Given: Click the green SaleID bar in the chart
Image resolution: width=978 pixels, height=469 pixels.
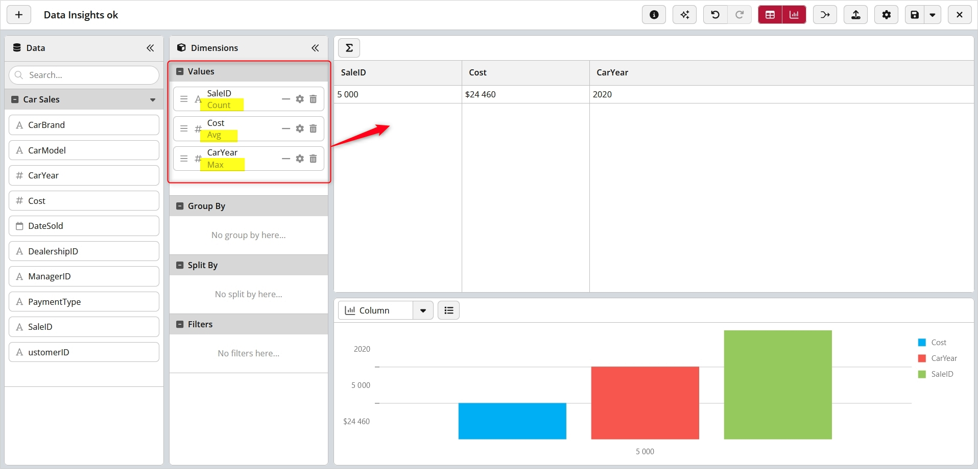Looking at the screenshot, I should [x=778, y=385].
